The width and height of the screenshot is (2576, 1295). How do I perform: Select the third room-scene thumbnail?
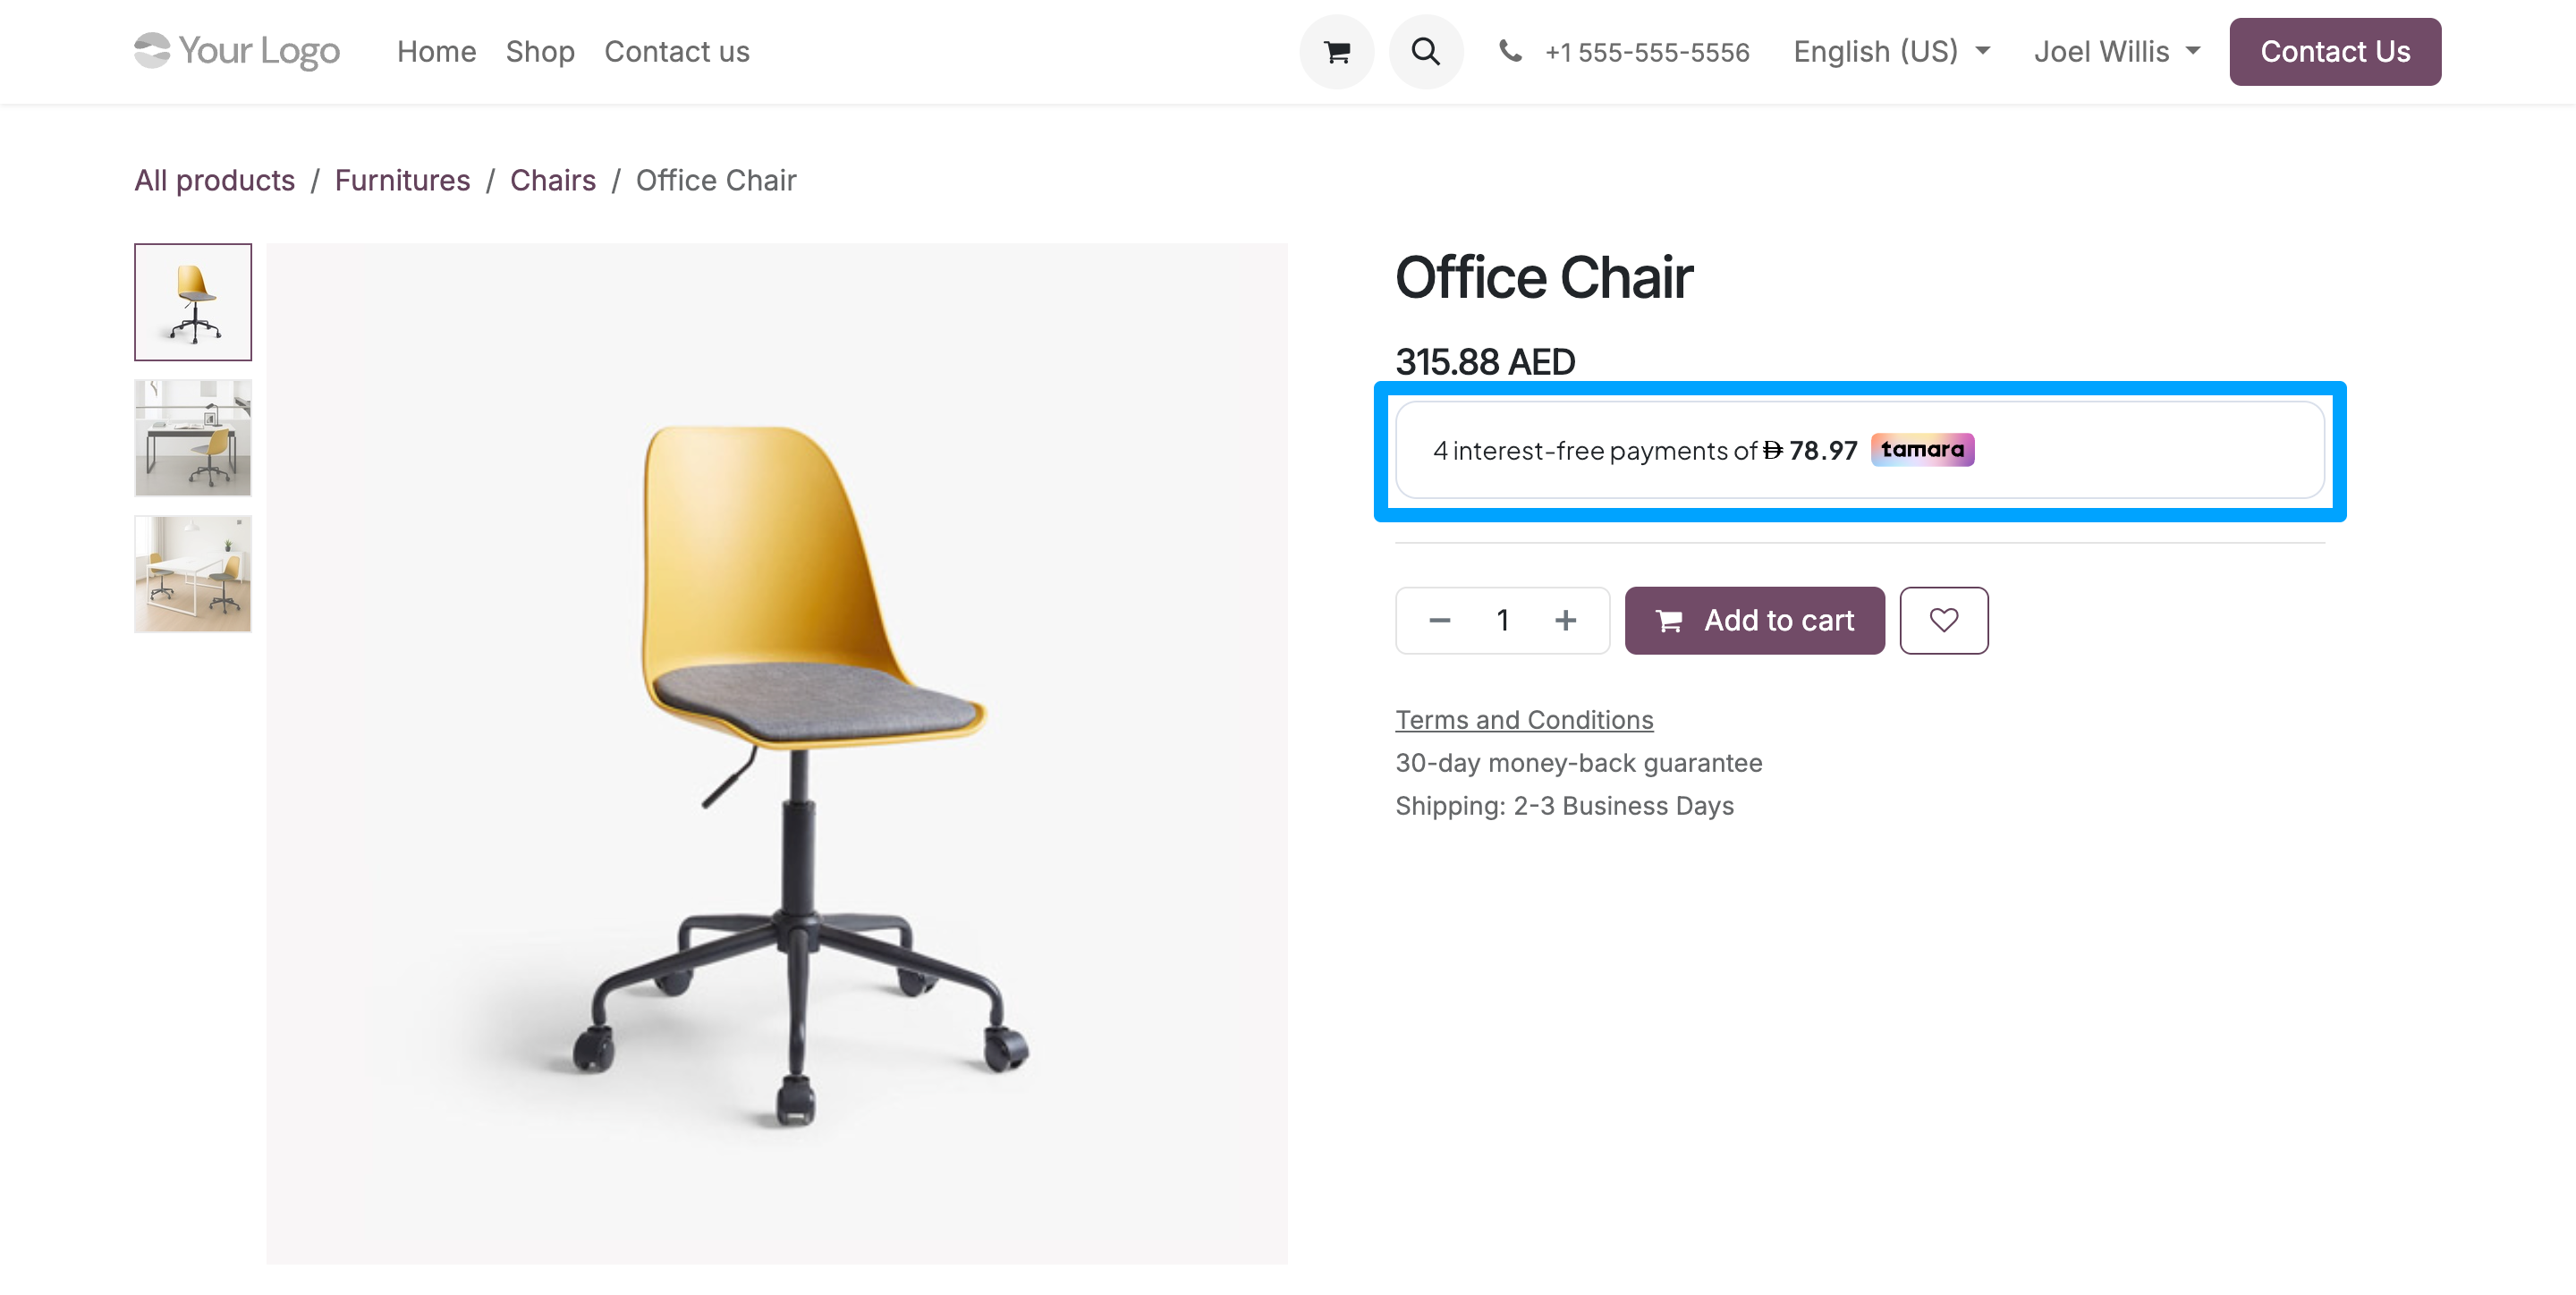(x=193, y=574)
